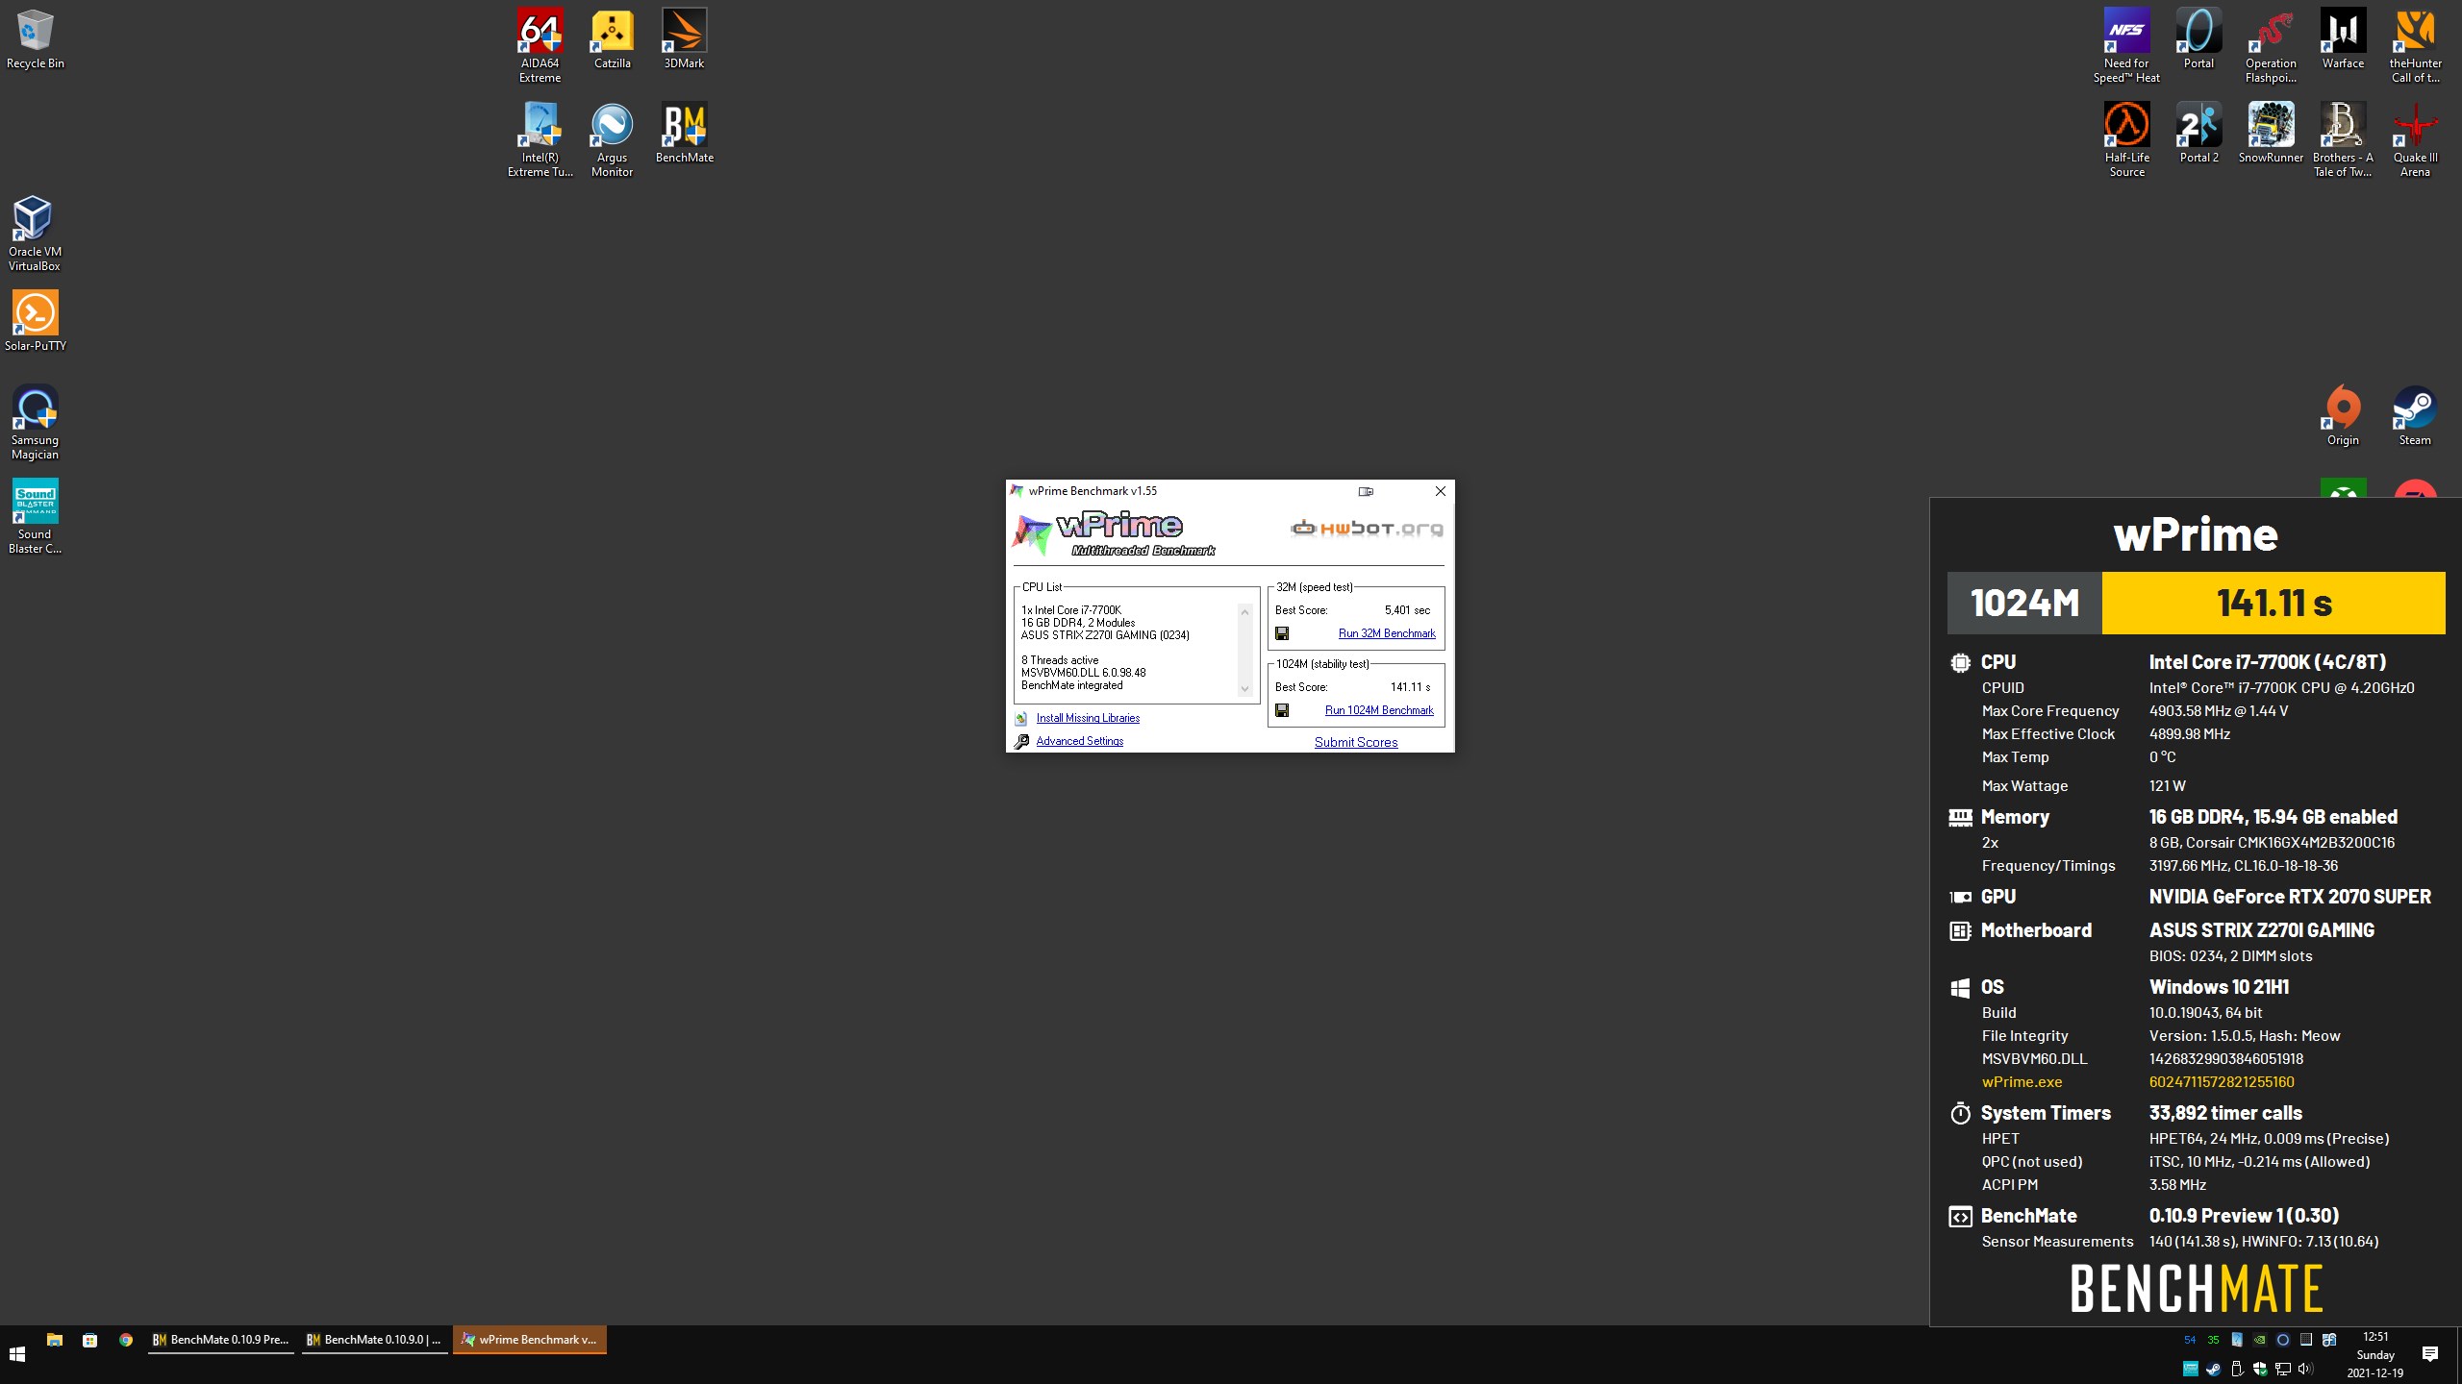2462x1384 pixels.
Task: Open Advanced Settings in wPrime
Action: click(x=1079, y=741)
